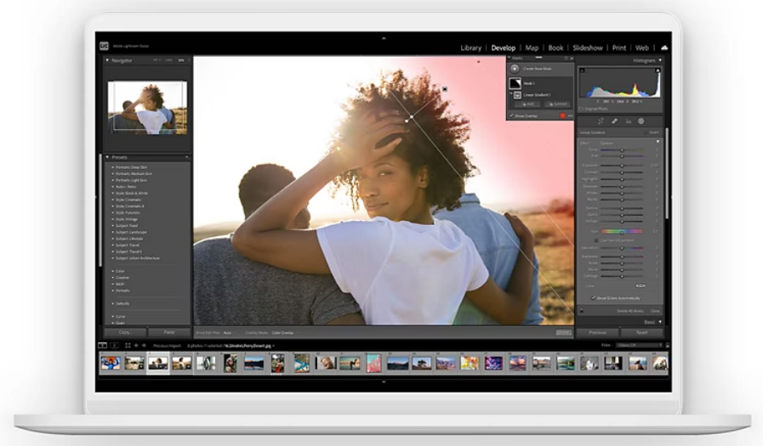Click the cloud sync icon

coord(664,48)
